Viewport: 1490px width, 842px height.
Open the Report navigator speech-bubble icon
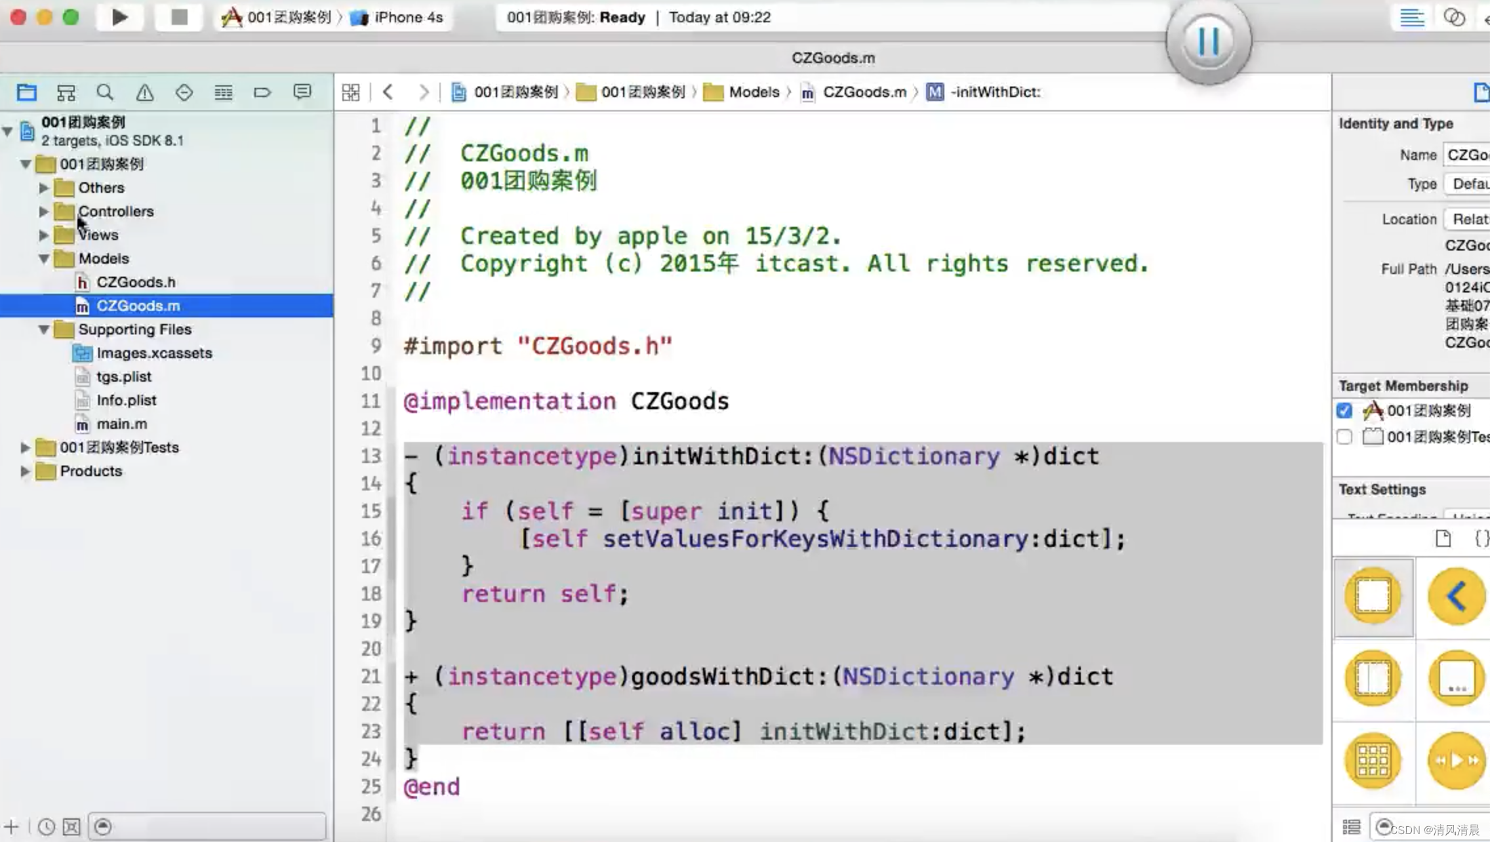(x=302, y=92)
